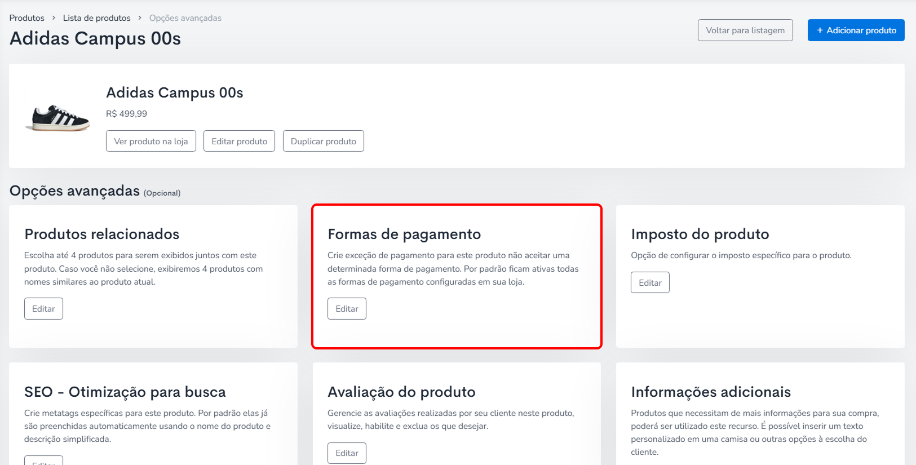
Task: Click the Opções avançadas section heading
Action: 74,191
